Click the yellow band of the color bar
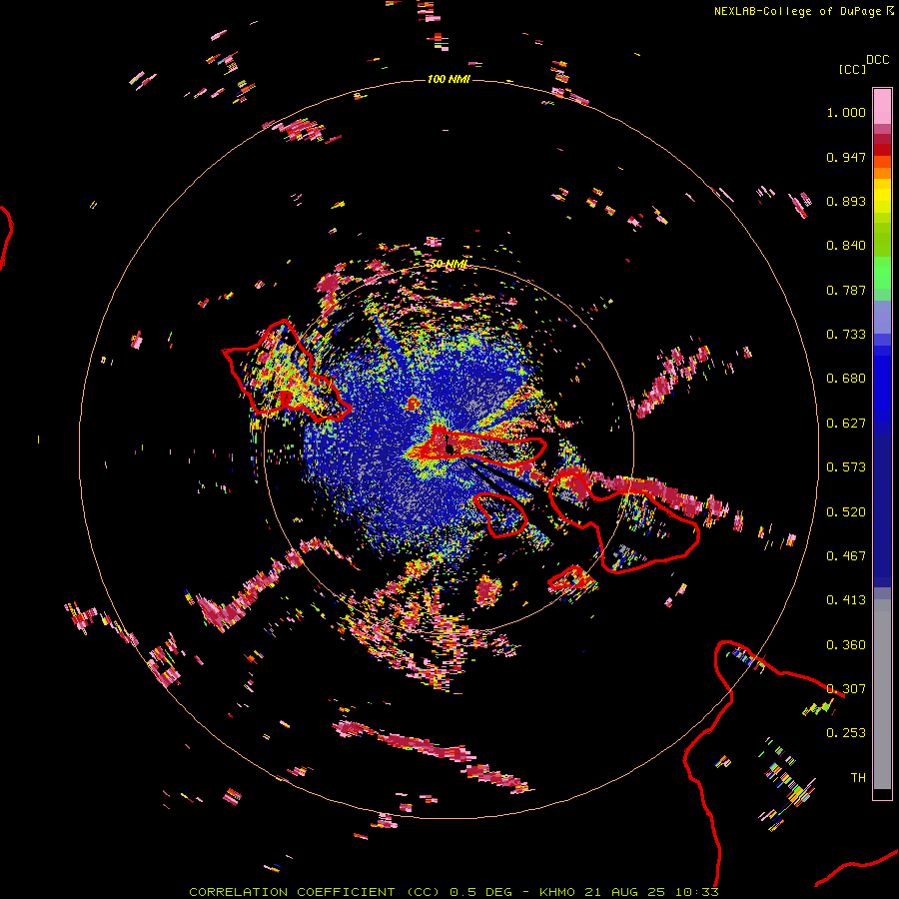The height and width of the screenshot is (899, 899). (882, 197)
